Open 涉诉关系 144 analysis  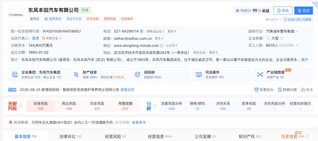click(x=223, y=106)
